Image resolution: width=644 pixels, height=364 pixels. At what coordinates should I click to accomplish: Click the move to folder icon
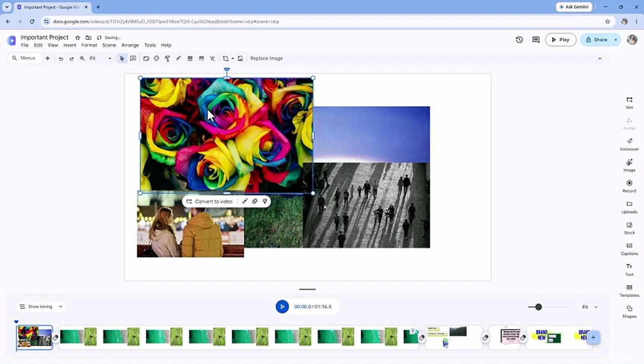[88, 37]
